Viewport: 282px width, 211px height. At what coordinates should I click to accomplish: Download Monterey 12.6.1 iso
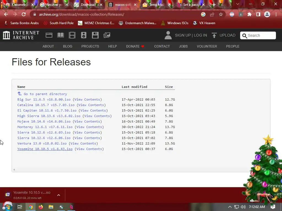tap(45, 127)
